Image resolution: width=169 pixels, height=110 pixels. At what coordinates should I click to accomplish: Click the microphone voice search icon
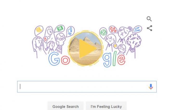151,86
